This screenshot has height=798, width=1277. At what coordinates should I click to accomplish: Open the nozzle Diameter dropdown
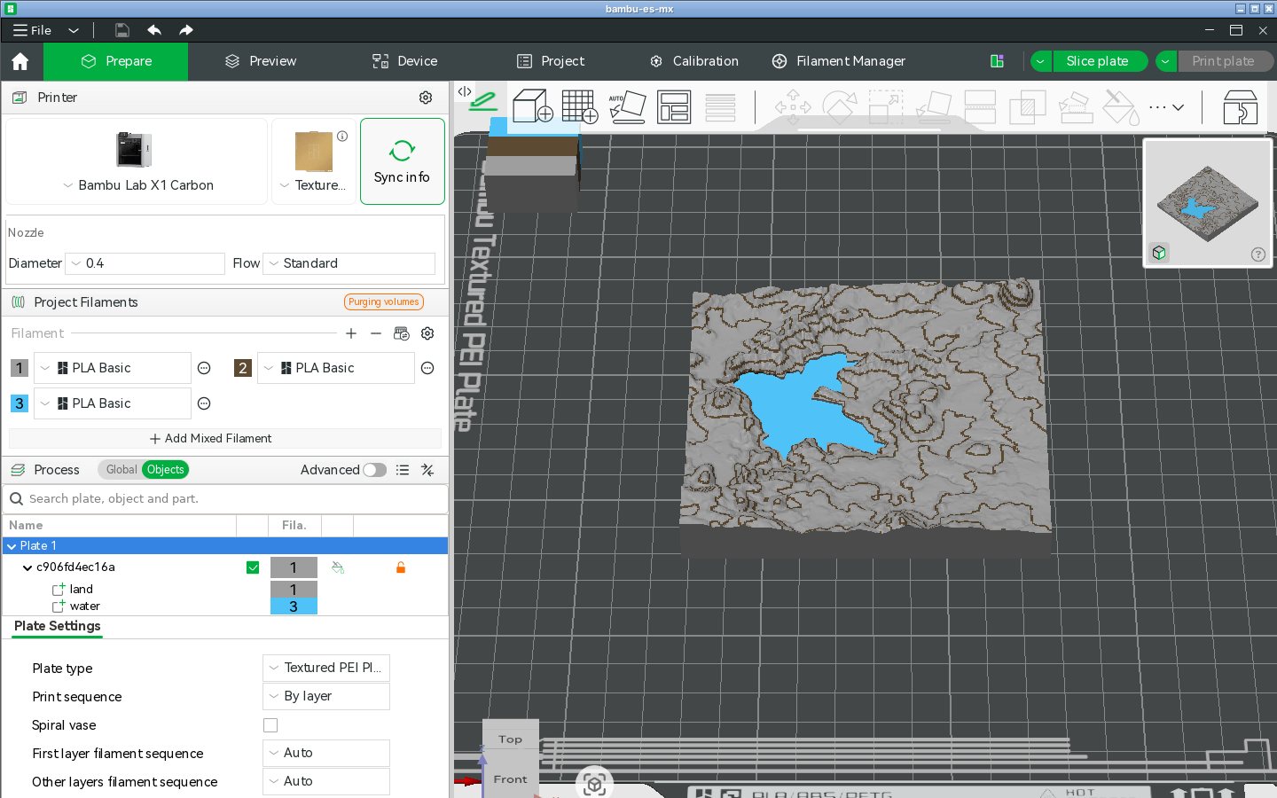coord(145,263)
